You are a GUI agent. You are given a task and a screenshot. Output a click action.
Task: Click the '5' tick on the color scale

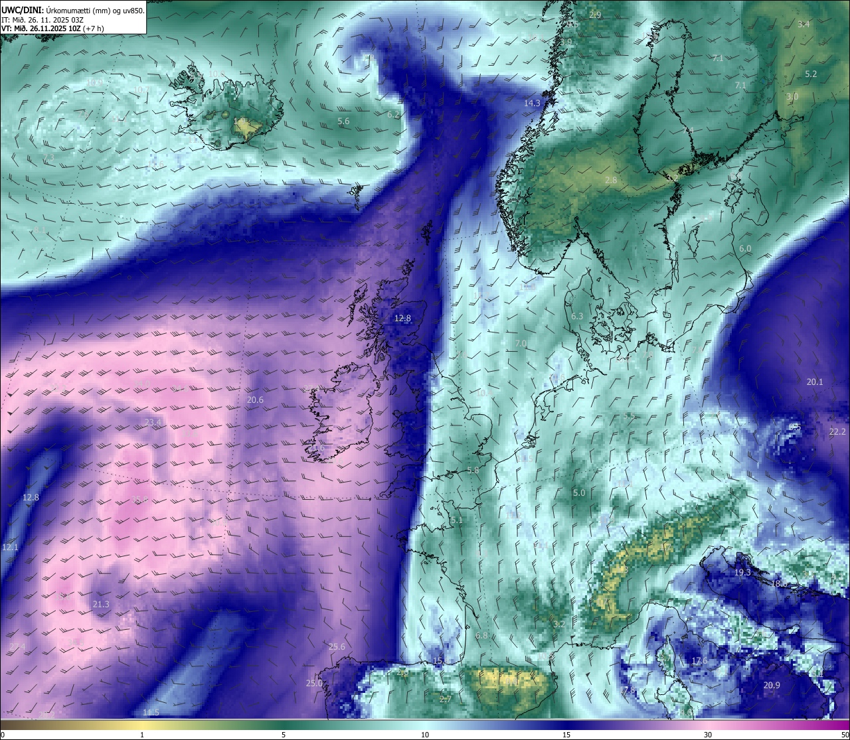click(284, 734)
